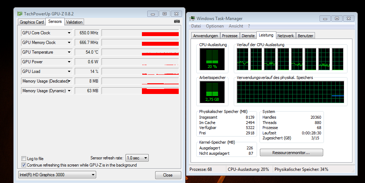Minimize the GPU-Z window

[x=153, y=14]
